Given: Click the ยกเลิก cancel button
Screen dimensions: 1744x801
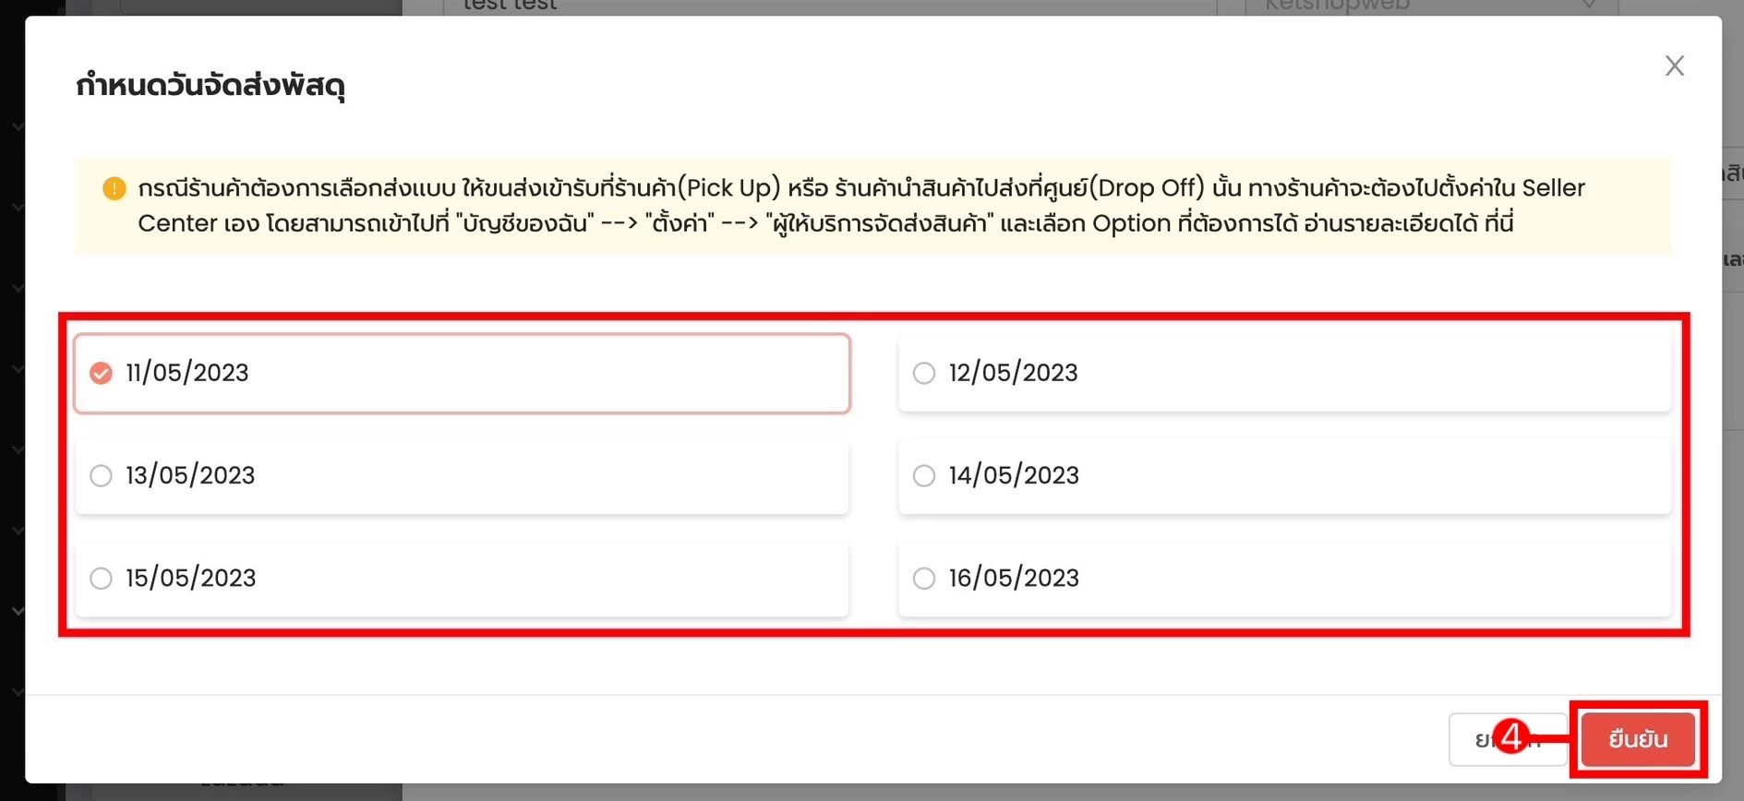Looking at the screenshot, I should [1508, 739].
